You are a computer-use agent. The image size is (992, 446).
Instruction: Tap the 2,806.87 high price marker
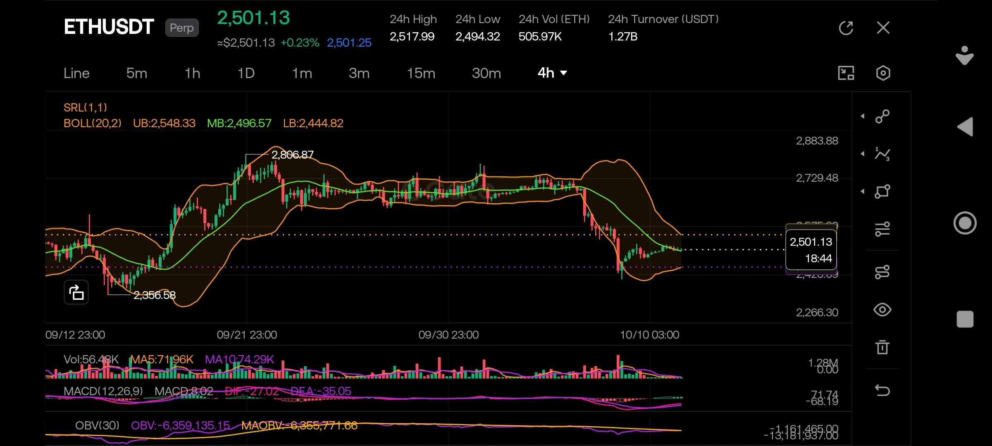[x=292, y=154]
